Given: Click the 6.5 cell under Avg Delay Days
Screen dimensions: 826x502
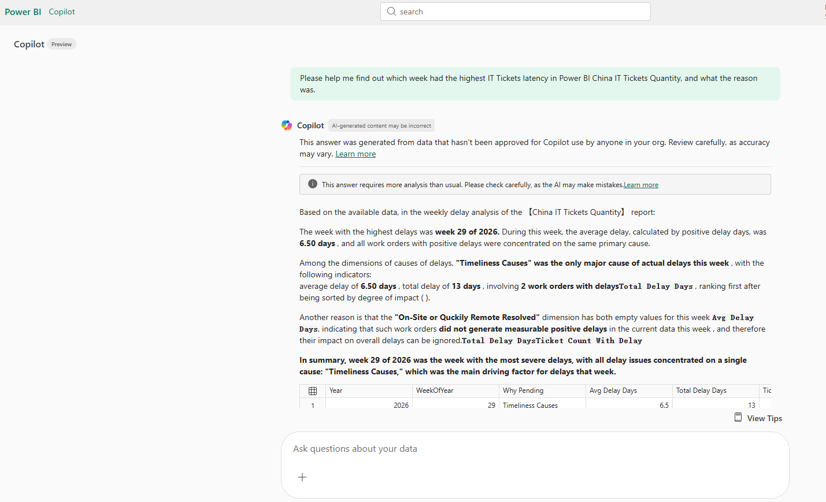Looking at the screenshot, I should click(629, 404).
